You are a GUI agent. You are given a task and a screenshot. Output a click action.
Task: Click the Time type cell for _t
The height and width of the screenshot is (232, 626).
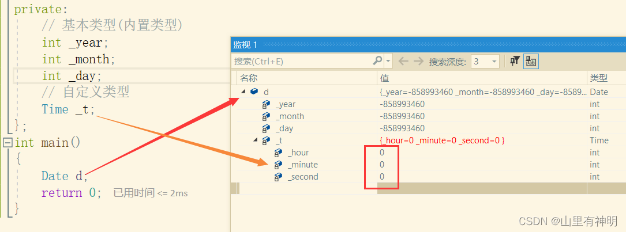click(x=599, y=140)
